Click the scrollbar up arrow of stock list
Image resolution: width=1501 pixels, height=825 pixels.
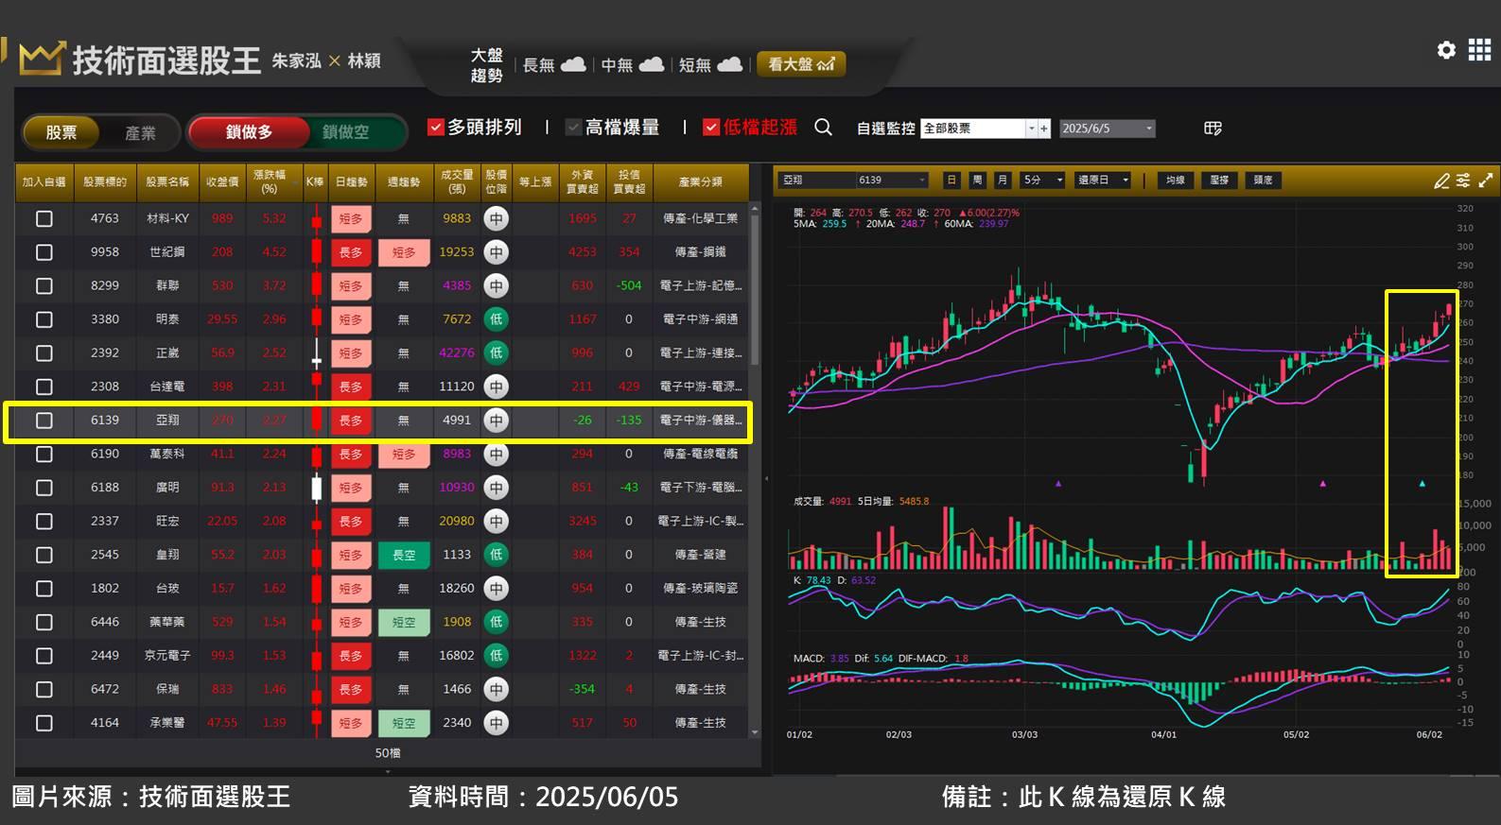tap(755, 207)
